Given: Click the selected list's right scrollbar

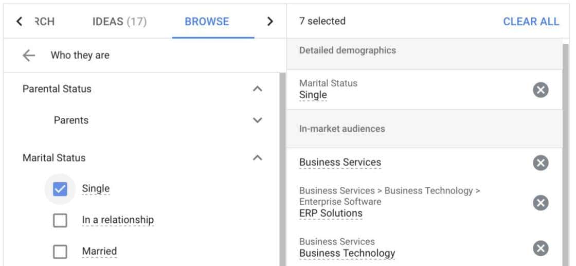Looking at the screenshot, I should coord(566,154).
